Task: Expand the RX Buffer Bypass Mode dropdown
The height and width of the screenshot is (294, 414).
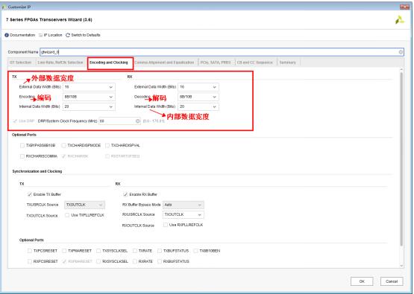Action: pos(184,205)
